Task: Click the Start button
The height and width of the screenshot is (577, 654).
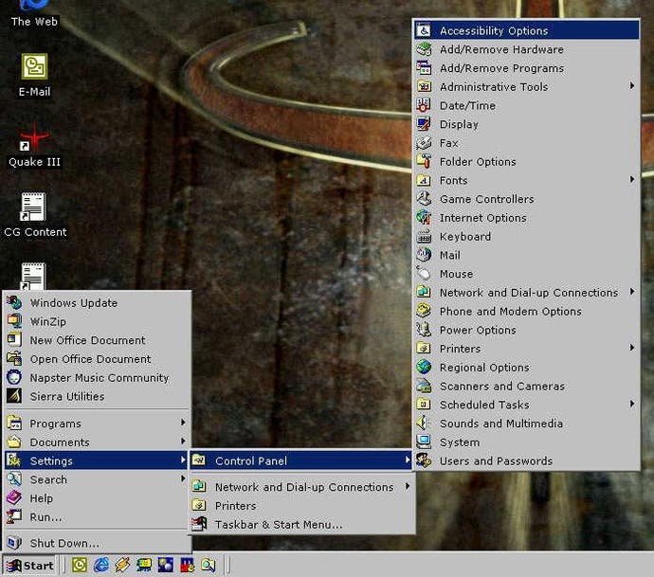Action: point(29,566)
